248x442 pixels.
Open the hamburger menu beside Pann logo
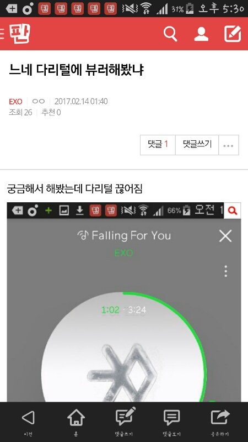coord(2,34)
